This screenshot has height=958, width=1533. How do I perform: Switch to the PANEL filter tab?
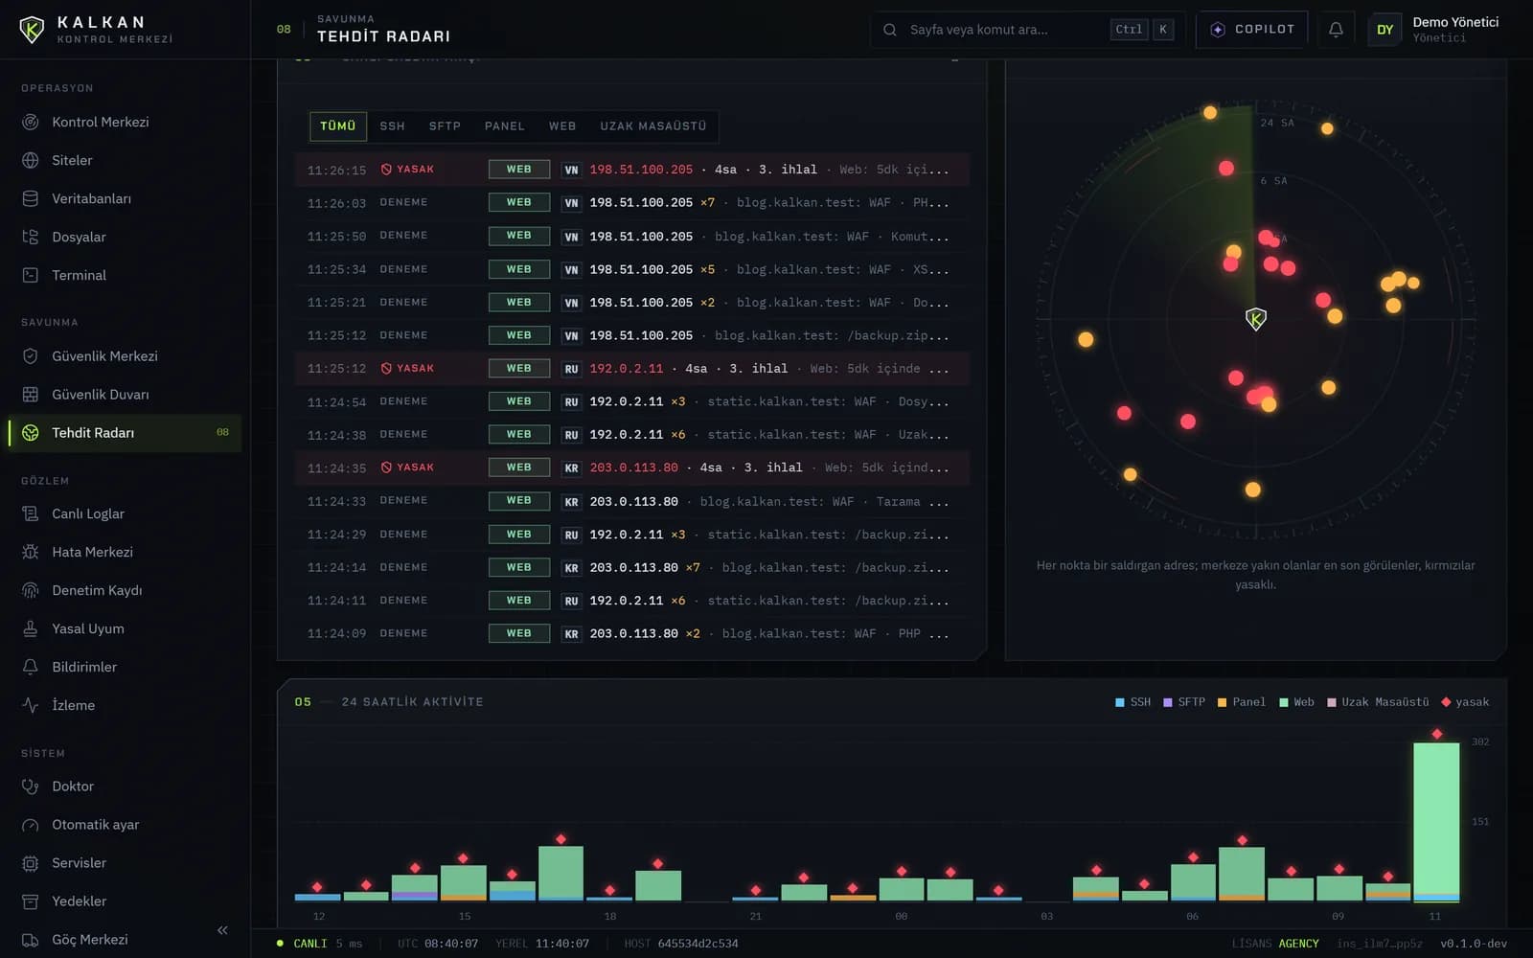504,126
